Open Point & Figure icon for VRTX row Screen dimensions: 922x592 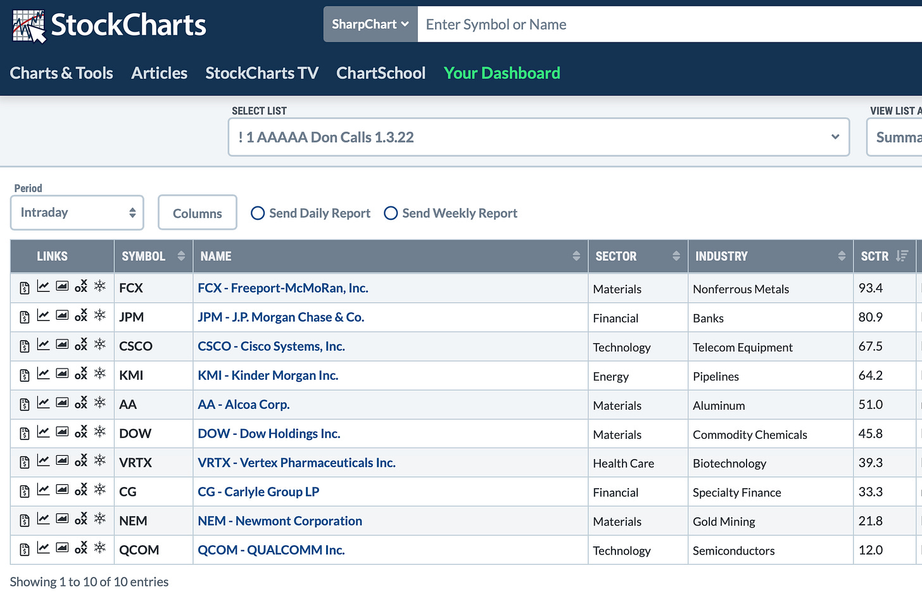81,461
